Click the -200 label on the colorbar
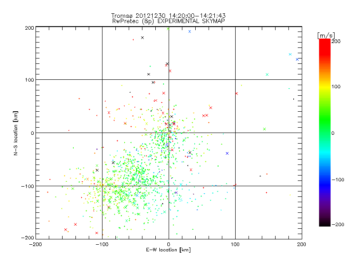 (x=338, y=224)
